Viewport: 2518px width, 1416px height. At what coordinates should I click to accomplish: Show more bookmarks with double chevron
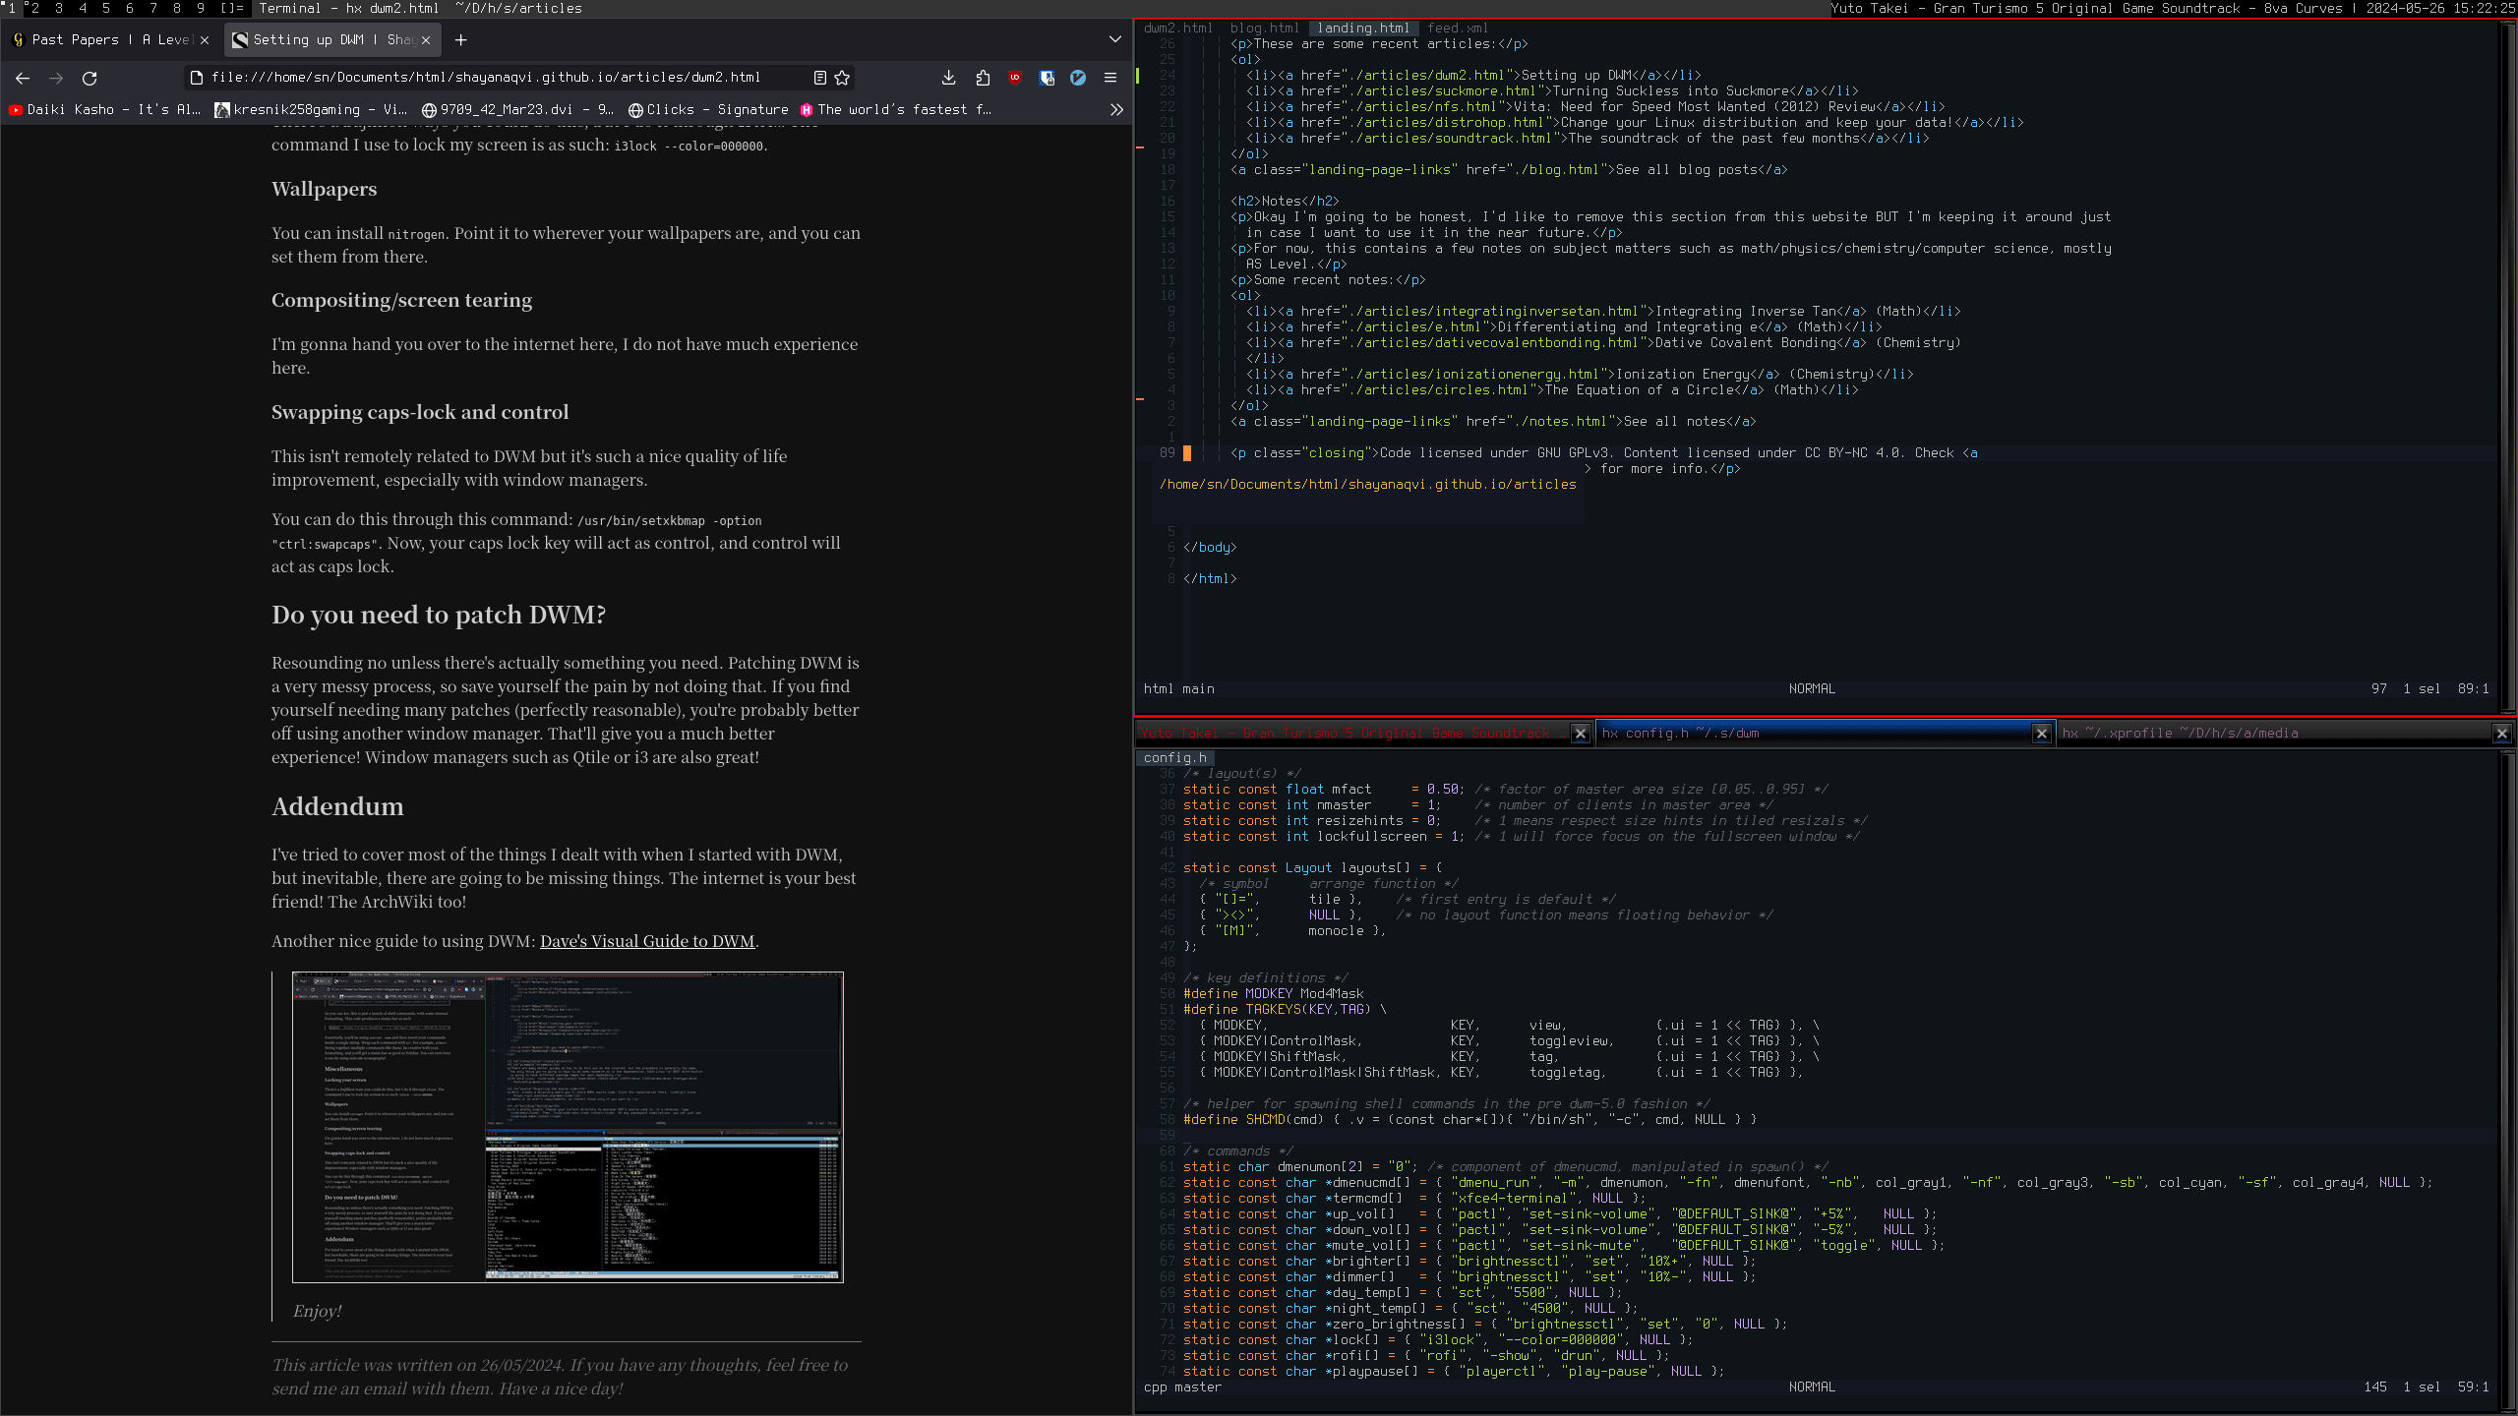point(1116,110)
